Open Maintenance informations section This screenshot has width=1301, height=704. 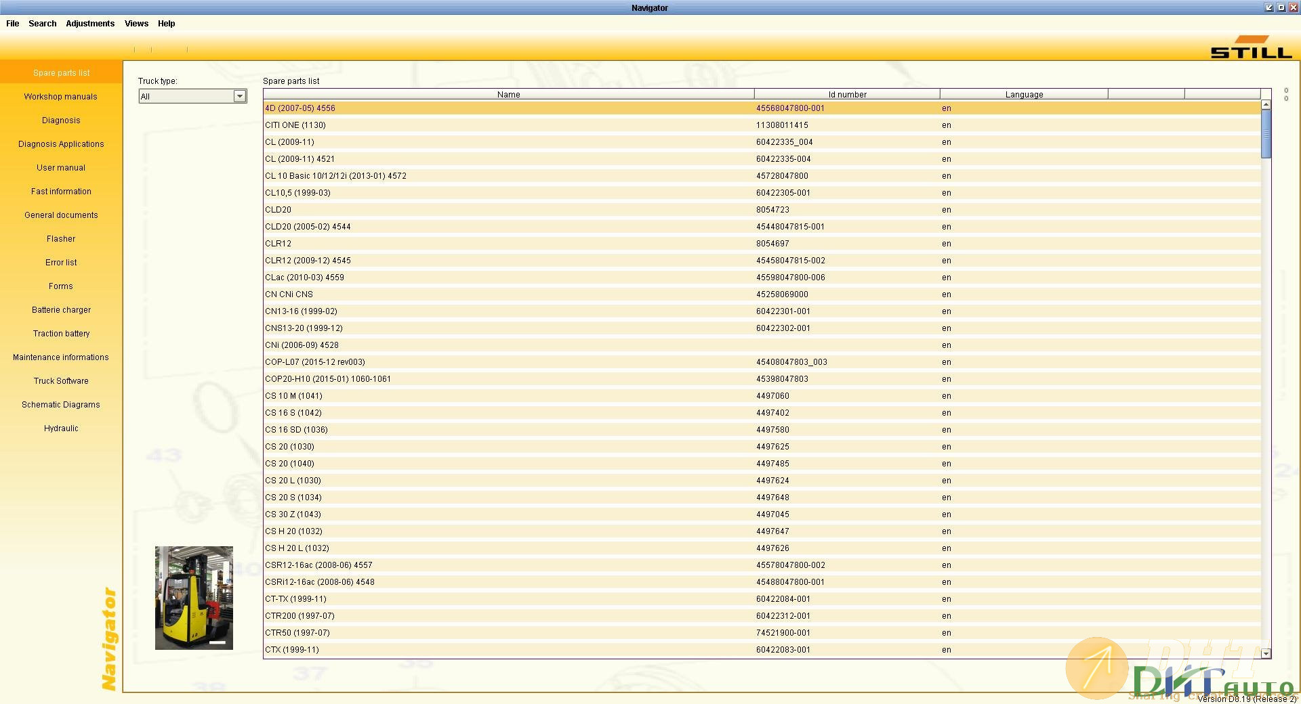pyautogui.click(x=61, y=357)
